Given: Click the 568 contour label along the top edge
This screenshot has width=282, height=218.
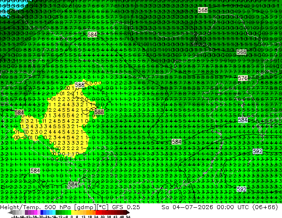Looking at the screenshot, I should tap(203, 10).
